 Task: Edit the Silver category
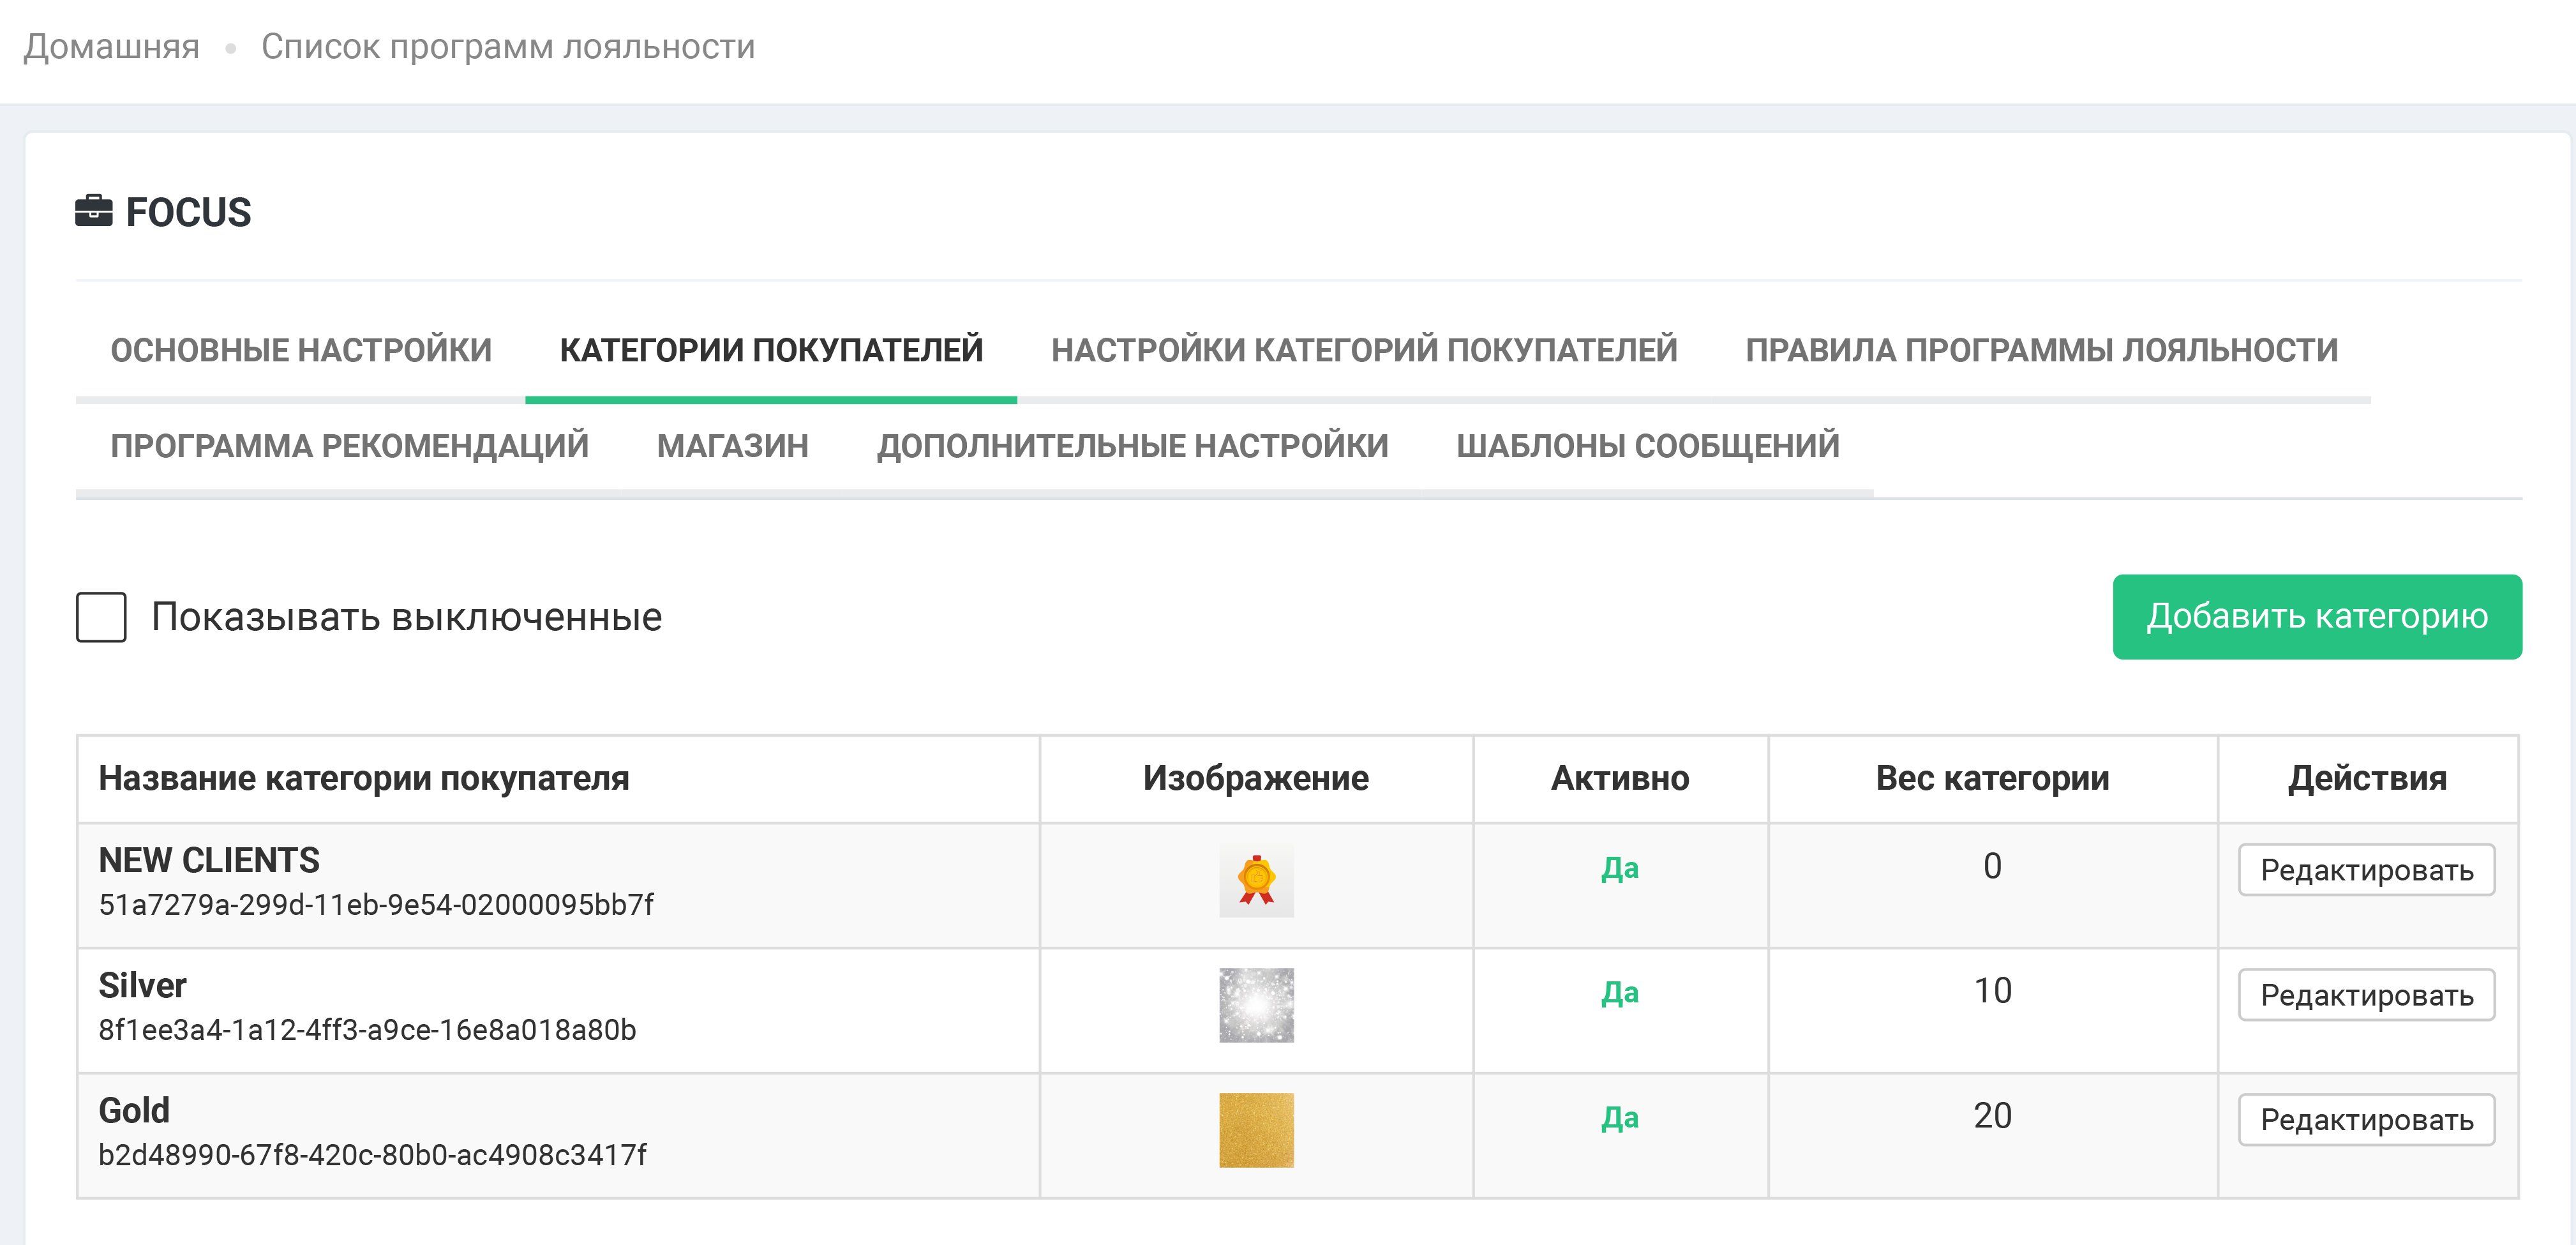tap(2366, 995)
